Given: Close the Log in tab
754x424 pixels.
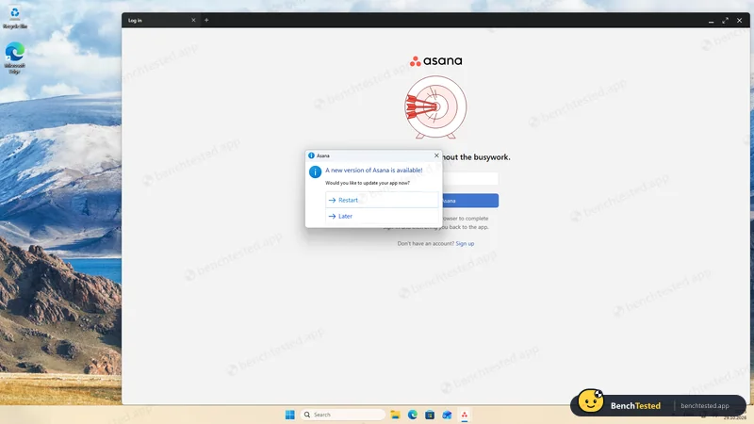Looking at the screenshot, I should pyautogui.click(x=193, y=20).
